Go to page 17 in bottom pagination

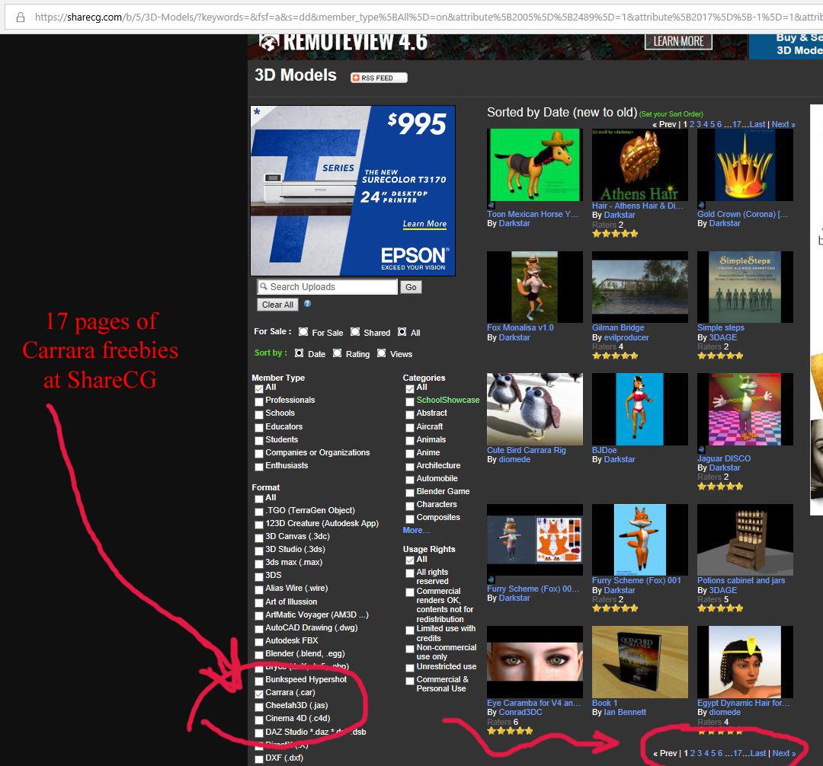738,753
